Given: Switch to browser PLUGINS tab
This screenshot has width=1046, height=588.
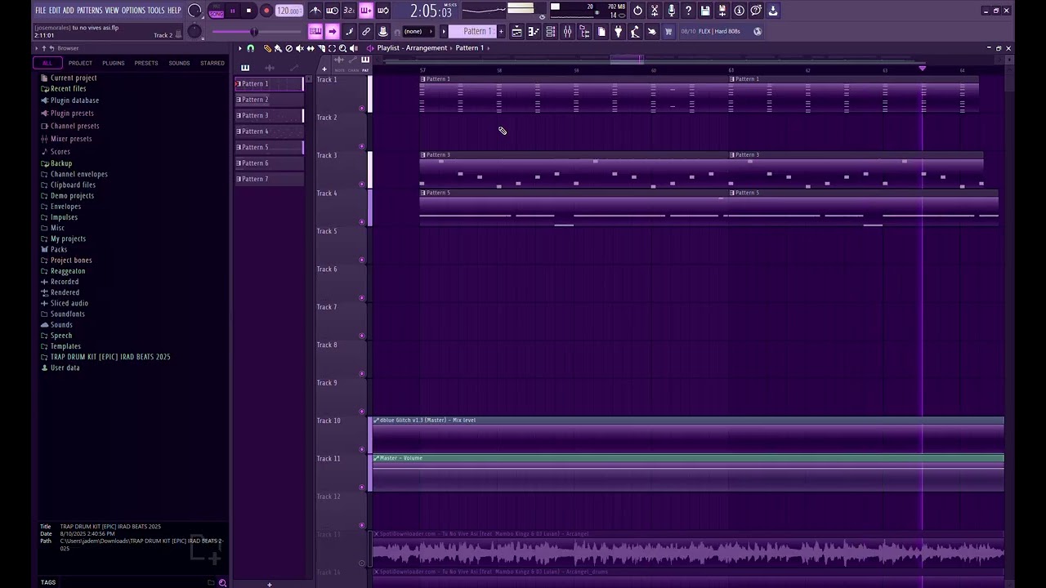Looking at the screenshot, I should [x=114, y=63].
